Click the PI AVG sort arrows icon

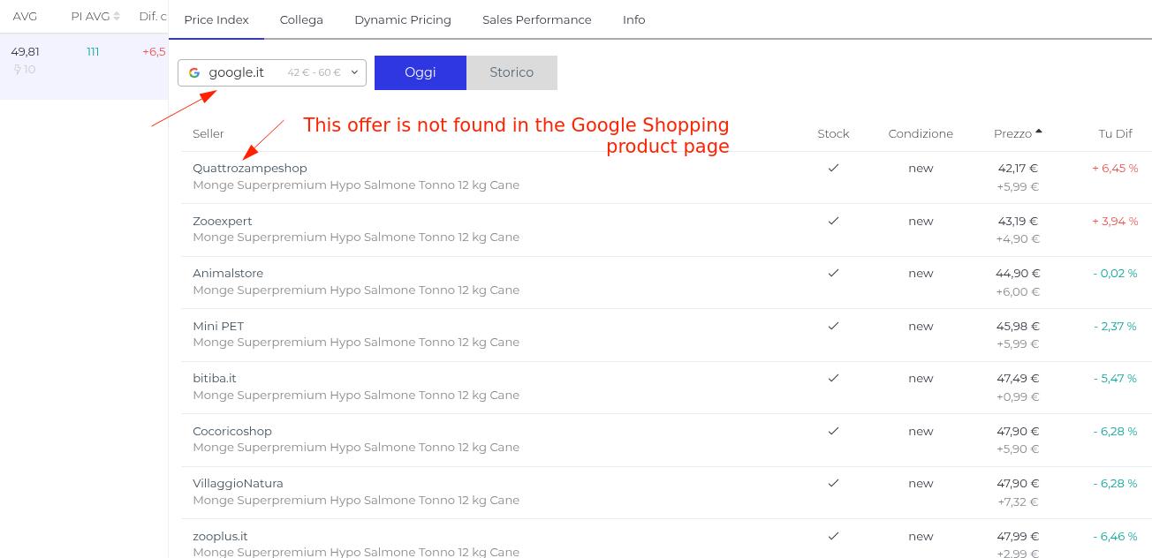coord(117,17)
